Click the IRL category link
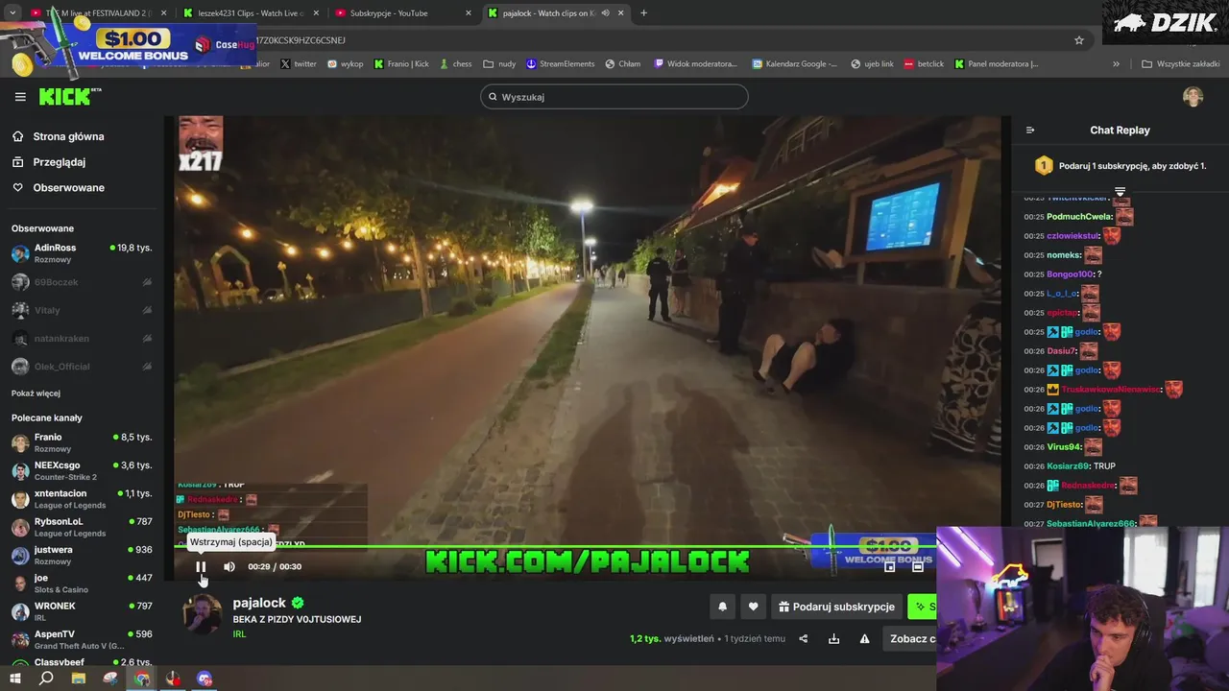 pyautogui.click(x=239, y=634)
